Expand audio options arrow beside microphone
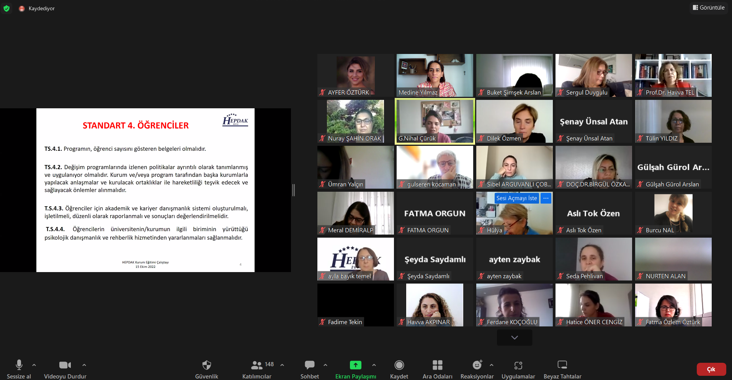Image resolution: width=732 pixels, height=380 pixels. pyautogui.click(x=34, y=365)
